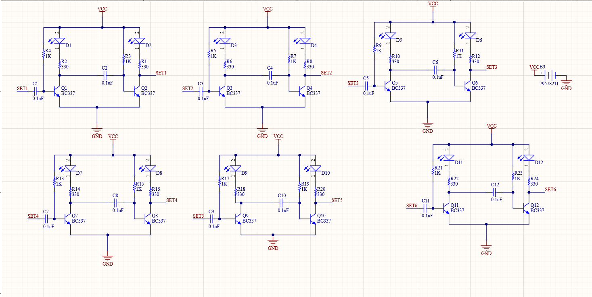Select capacitor C11 symbol
The width and height of the screenshot is (592, 297).
[425, 208]
